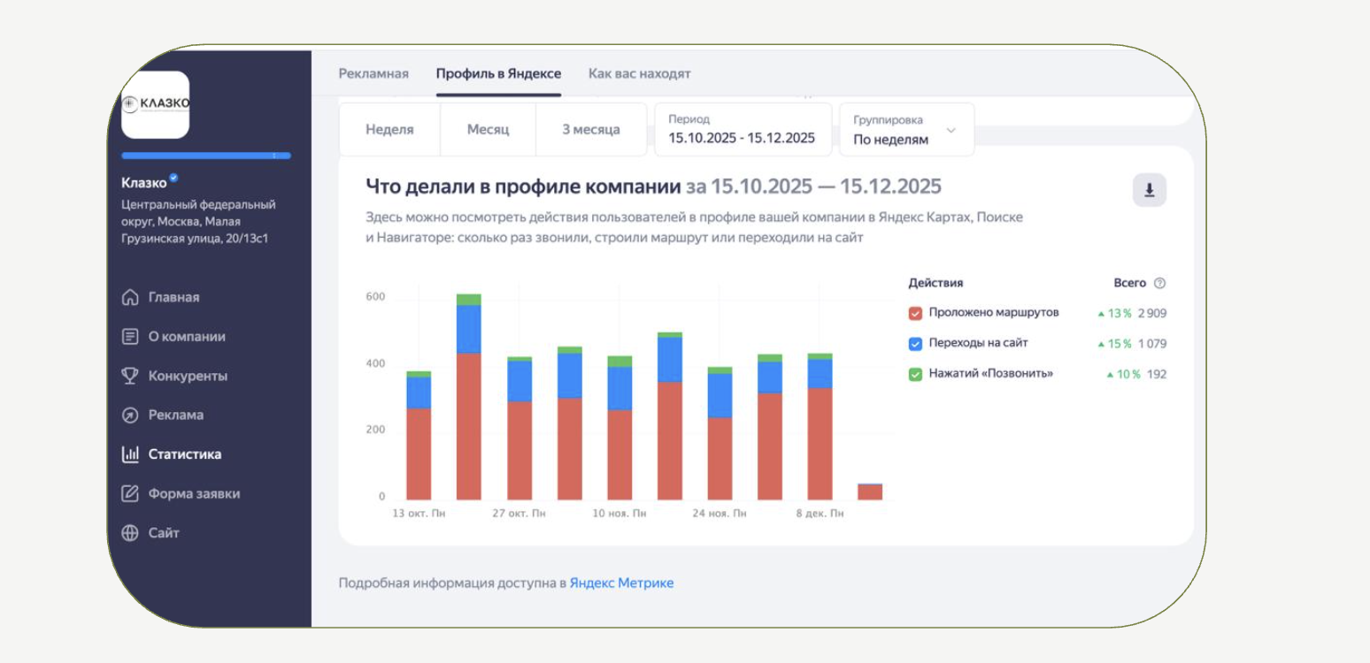This screenshot has height=663, width=1370.
Task: Select Статистика in the sidebar
Action: (185, 454)
